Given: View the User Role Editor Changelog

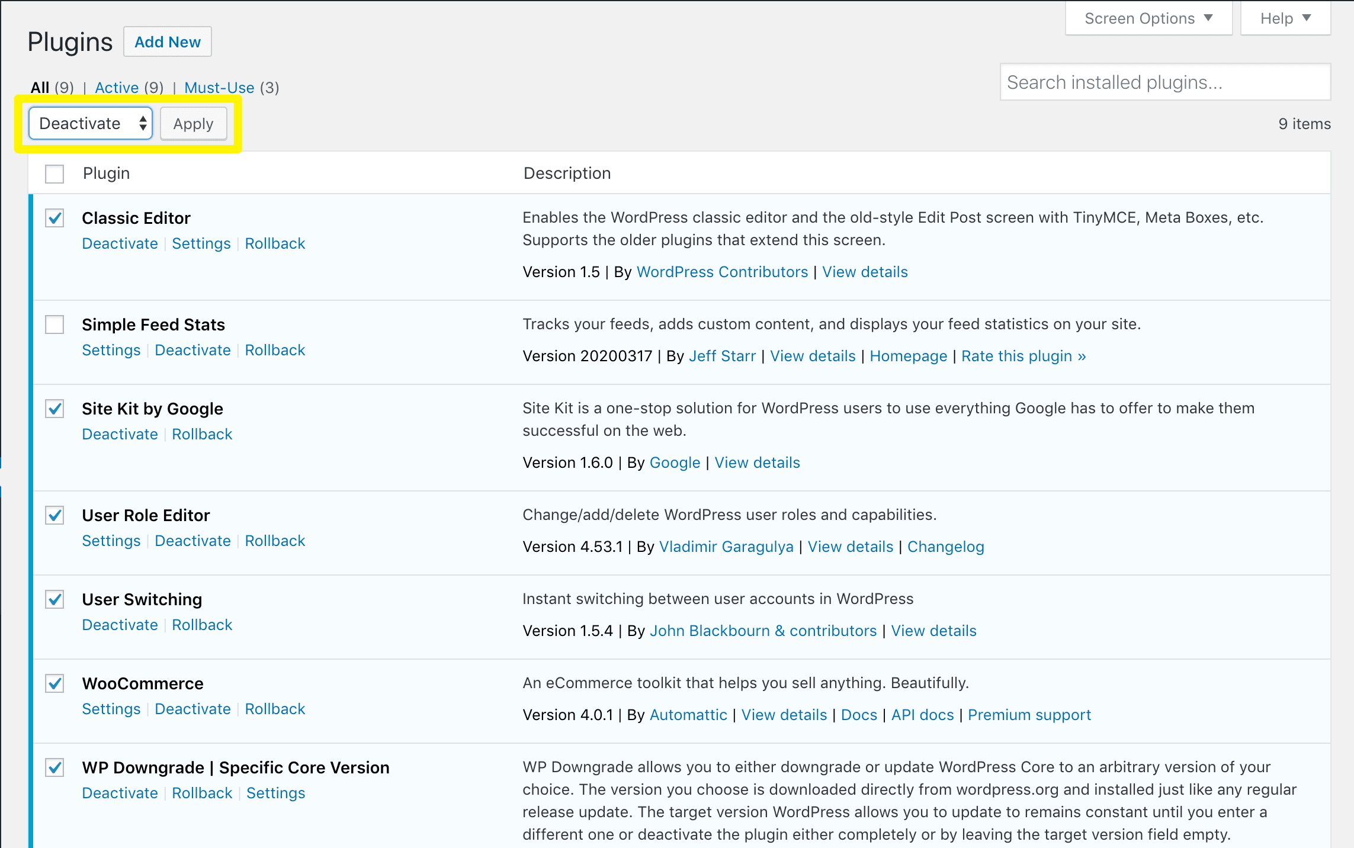Looking at the screenshot, I should [x=946, y=546].
